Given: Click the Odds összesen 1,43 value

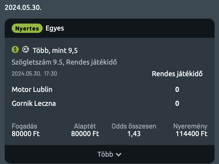Looking at the screenshot, I should 134,134.
